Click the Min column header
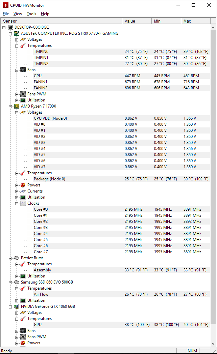The width and height of the screenshot is (217, 354). (166, 21)
